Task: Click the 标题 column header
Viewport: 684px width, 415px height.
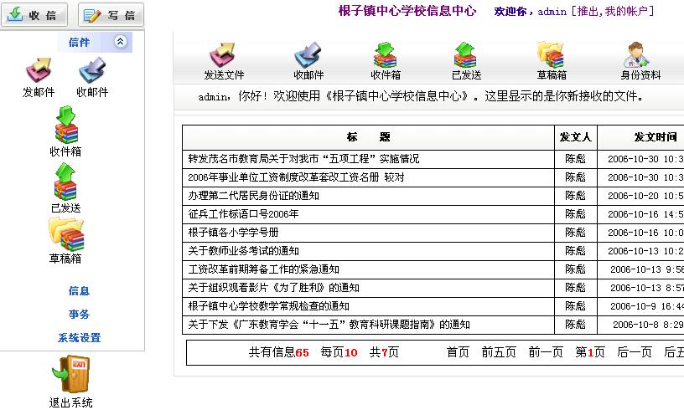Action: pos(368,137)
